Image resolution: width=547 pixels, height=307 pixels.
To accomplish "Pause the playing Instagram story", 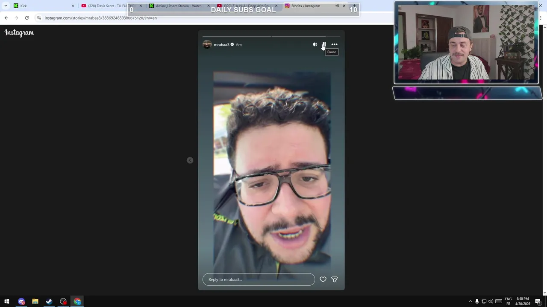I will (324, 44).
